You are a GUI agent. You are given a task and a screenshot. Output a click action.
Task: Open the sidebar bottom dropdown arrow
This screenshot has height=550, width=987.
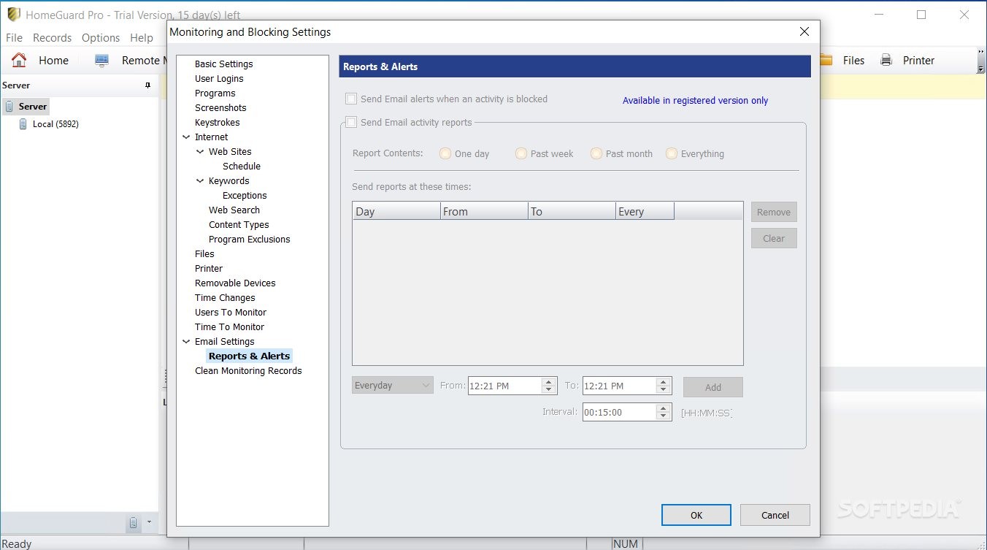tap(149, 522)
